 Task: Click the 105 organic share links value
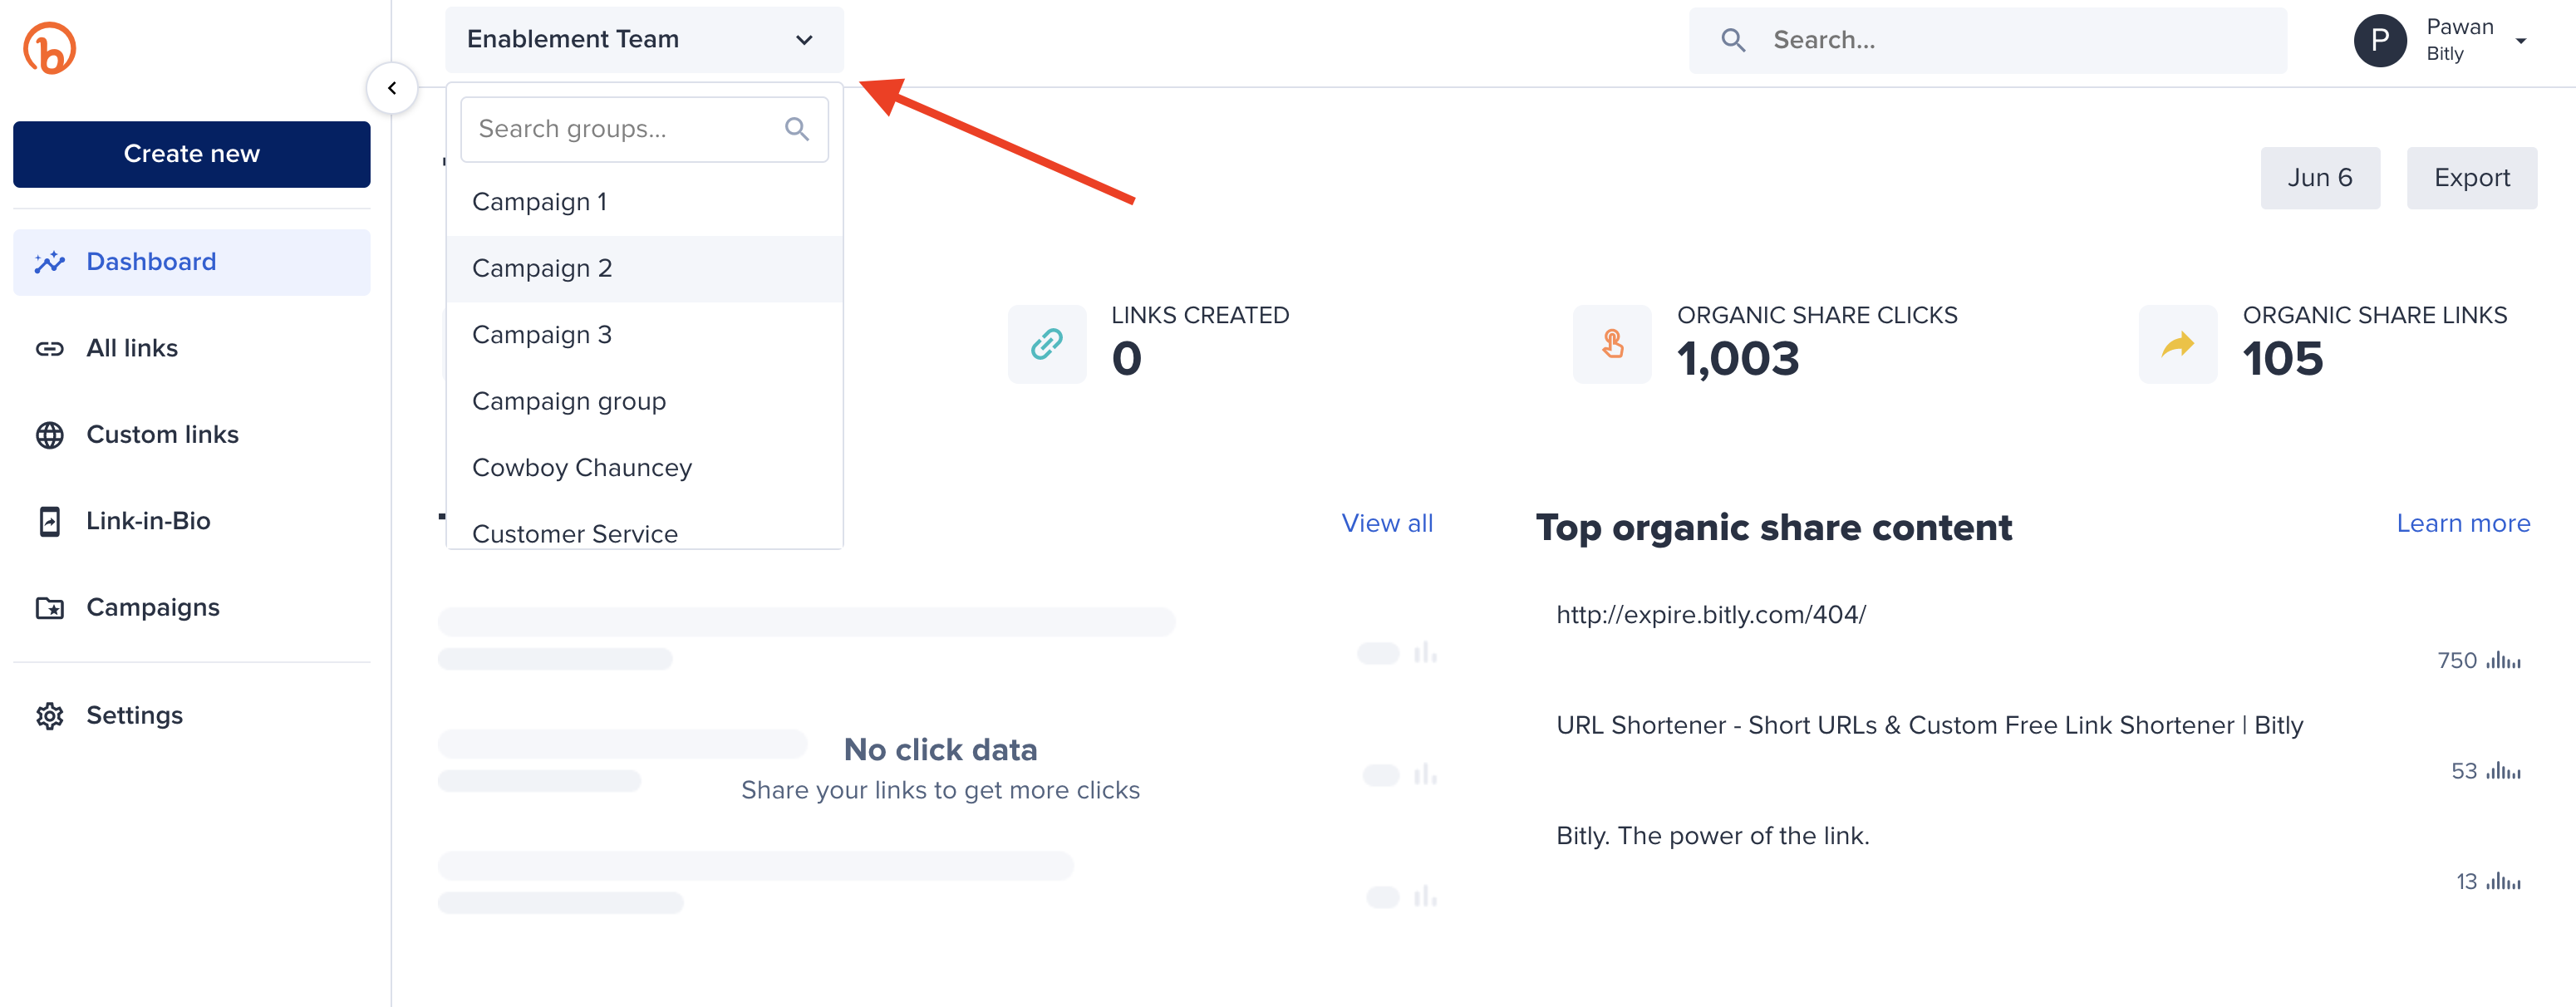point(2283,359)
